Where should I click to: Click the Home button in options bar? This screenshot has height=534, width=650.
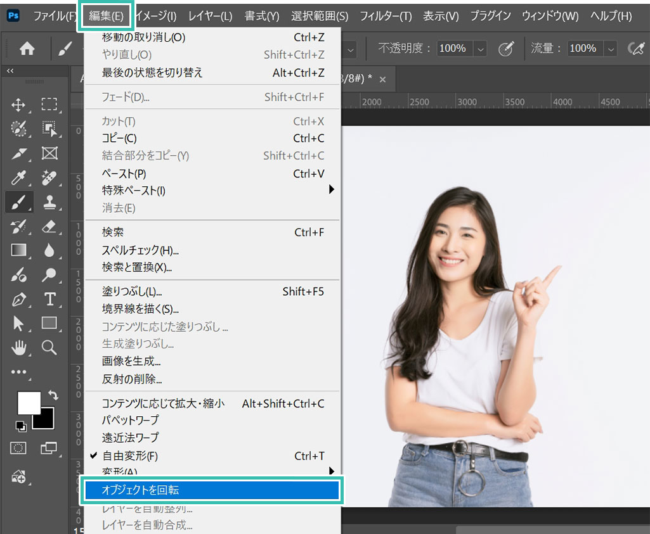click(27, 49)
